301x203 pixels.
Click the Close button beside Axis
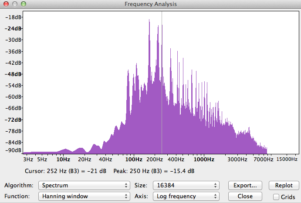(x=245, y=196)
